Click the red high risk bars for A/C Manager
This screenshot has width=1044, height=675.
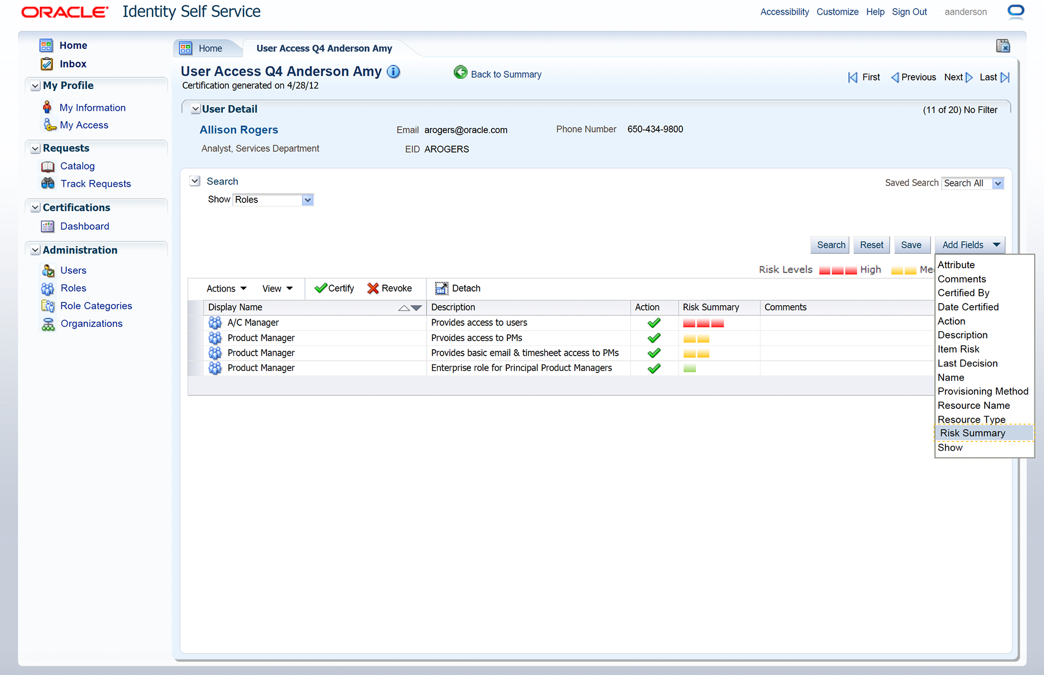coord(703,324)
